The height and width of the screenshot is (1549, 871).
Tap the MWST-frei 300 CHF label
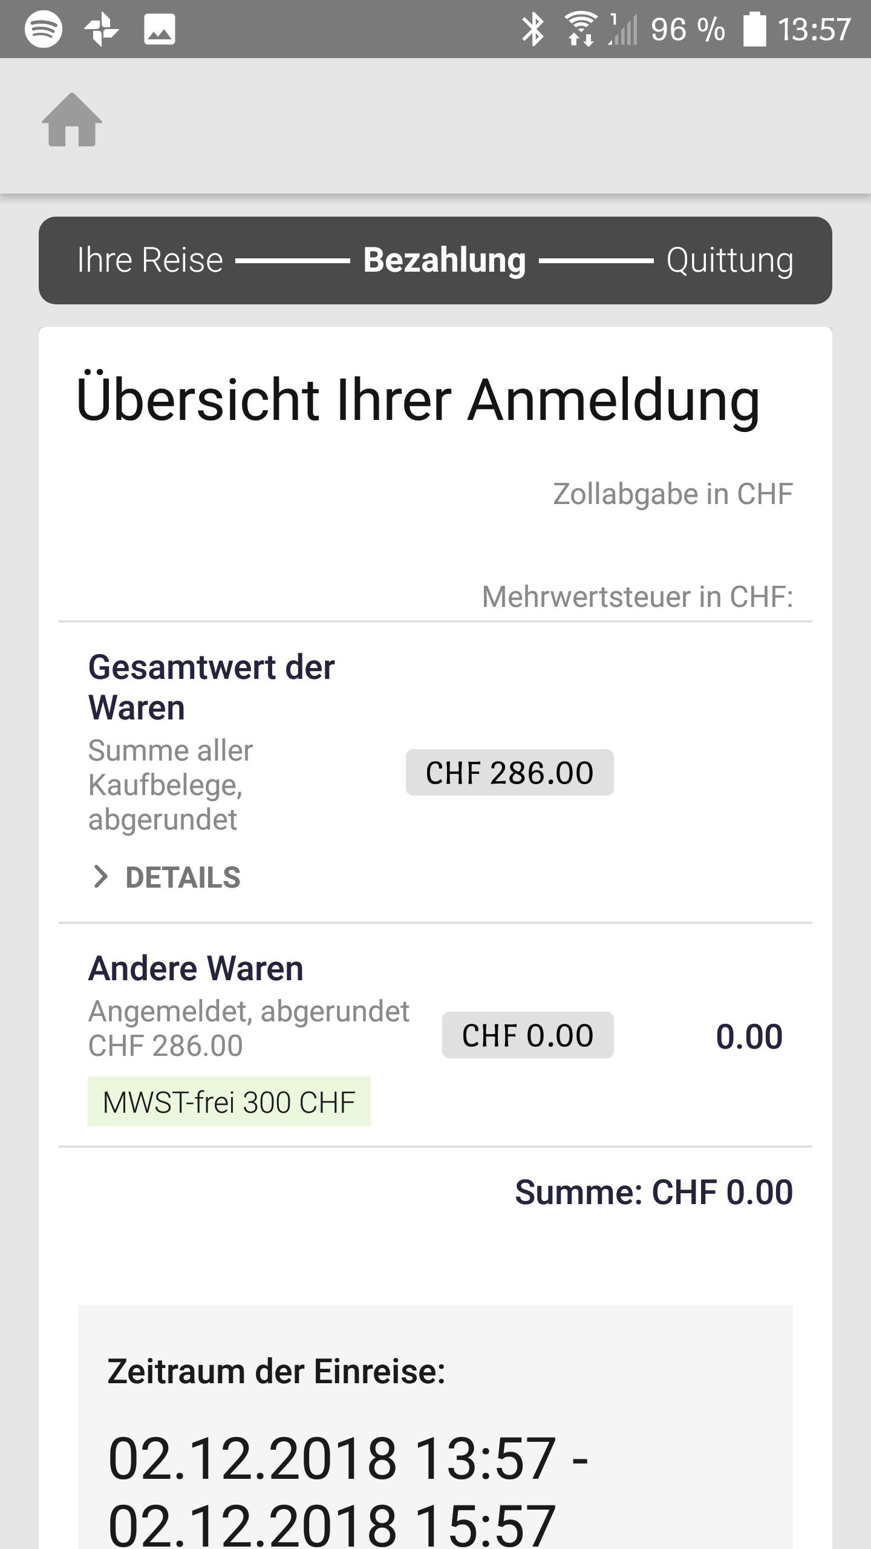point(229,1102)
